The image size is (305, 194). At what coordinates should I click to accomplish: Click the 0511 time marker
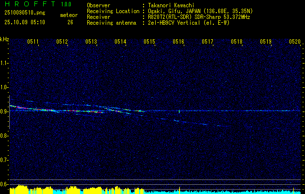[33, 41]
